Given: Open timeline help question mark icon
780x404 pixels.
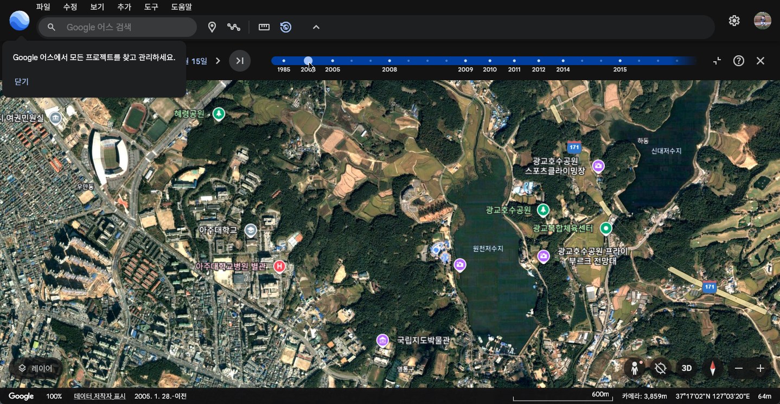Looking at the screenshot, I should click(x=739, y=61).
